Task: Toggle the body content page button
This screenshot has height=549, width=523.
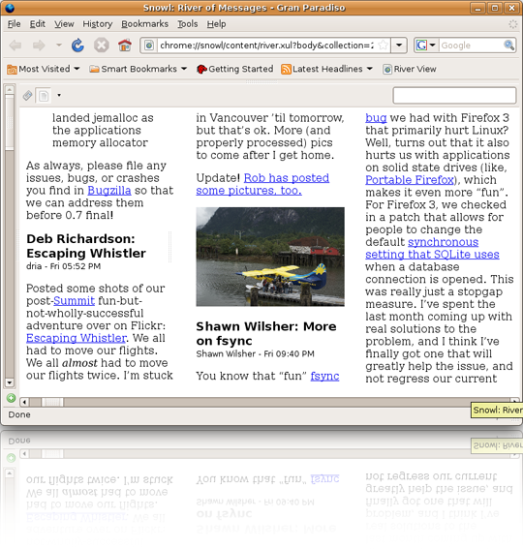Action: tap(44, 95)
